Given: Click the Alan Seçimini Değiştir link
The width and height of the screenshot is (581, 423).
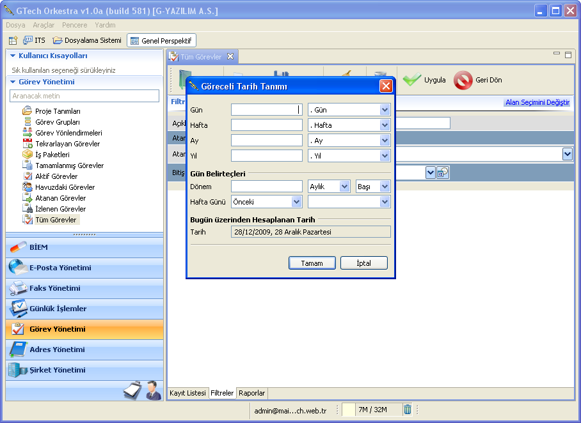Looking at the screenshot, I should point(537,102).
